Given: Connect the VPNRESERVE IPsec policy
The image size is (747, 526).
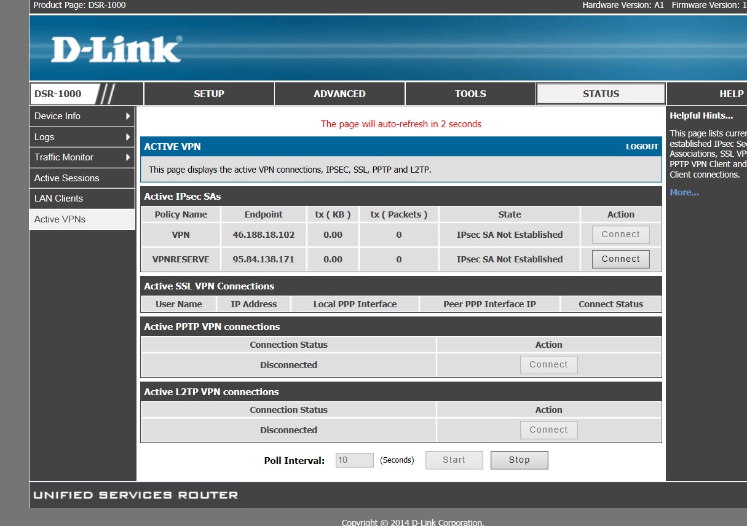Looking at the screenshot, I should [620, 259].
